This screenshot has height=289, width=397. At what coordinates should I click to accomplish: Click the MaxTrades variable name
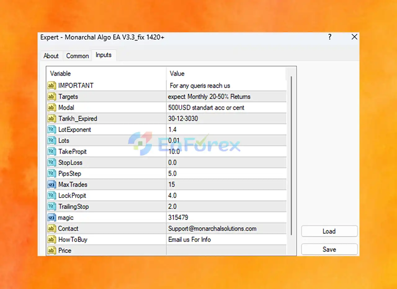pos(73,185)
